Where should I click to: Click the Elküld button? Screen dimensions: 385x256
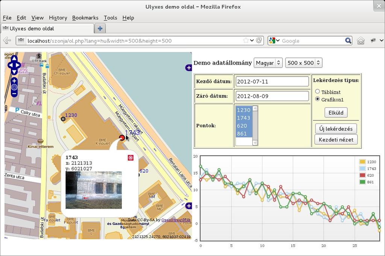point(336,113)
